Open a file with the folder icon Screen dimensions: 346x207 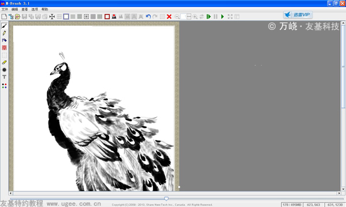18,17
